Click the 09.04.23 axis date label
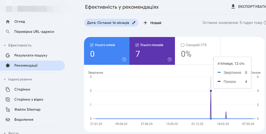This screenshot has width=266, height=134. (x=122, y=124)
